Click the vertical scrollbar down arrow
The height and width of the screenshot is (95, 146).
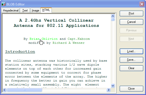113,86
